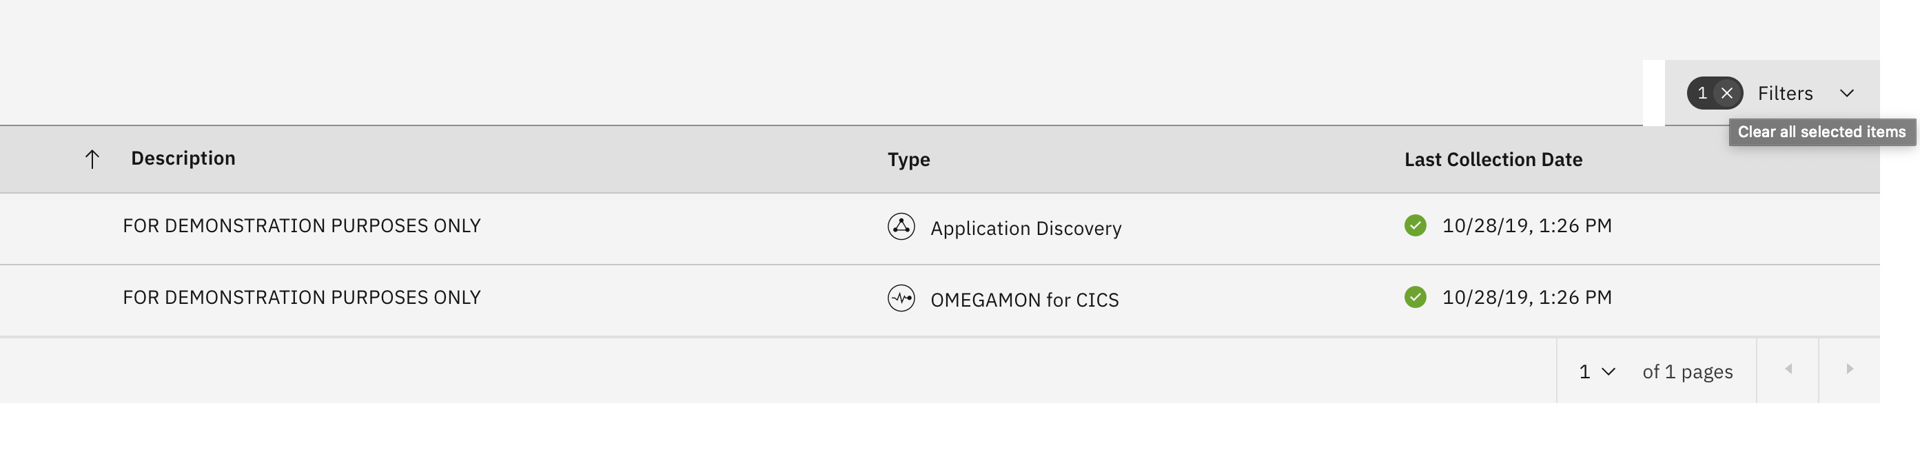Viewport: 1920px width, 461px height.
Task: Select the OMEGAMON for CICS row description
Action: [x=301, y=297]
